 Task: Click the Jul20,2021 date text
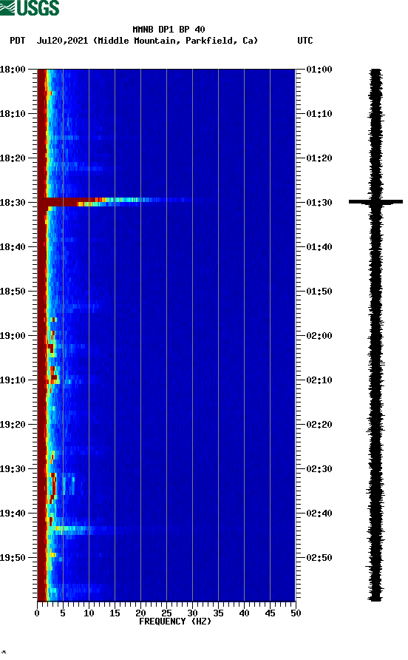click(62, 41)
